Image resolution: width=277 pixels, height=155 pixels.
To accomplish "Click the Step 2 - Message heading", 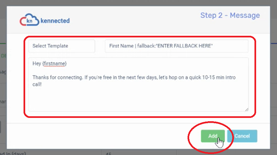I will point(230,15).
